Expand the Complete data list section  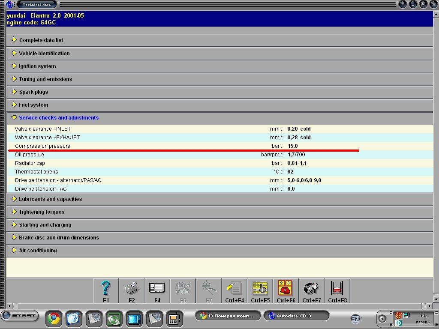point(220,40)
